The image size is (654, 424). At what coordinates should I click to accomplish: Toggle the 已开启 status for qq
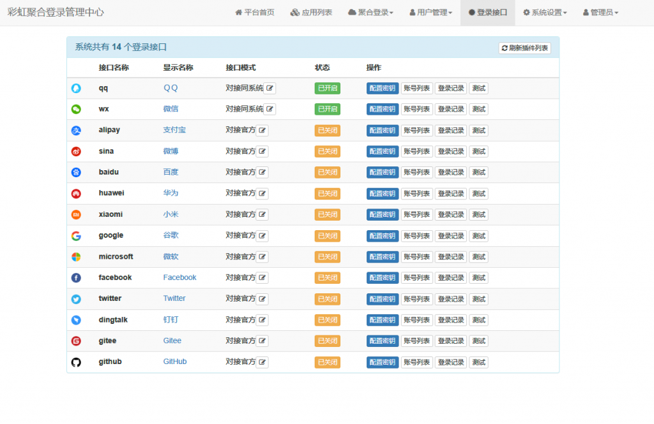click(328, 88)
